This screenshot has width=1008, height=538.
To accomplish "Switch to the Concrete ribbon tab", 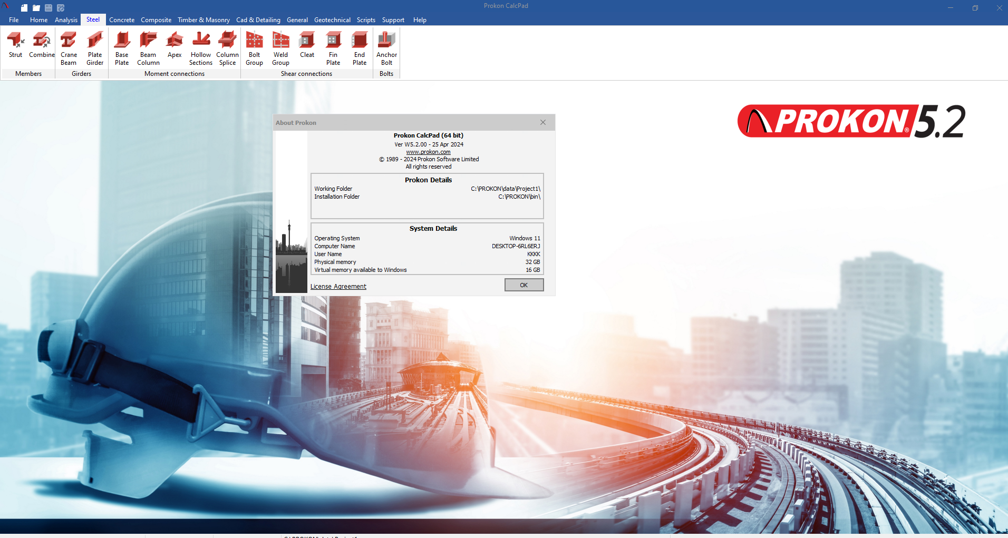I will [122, 20].
